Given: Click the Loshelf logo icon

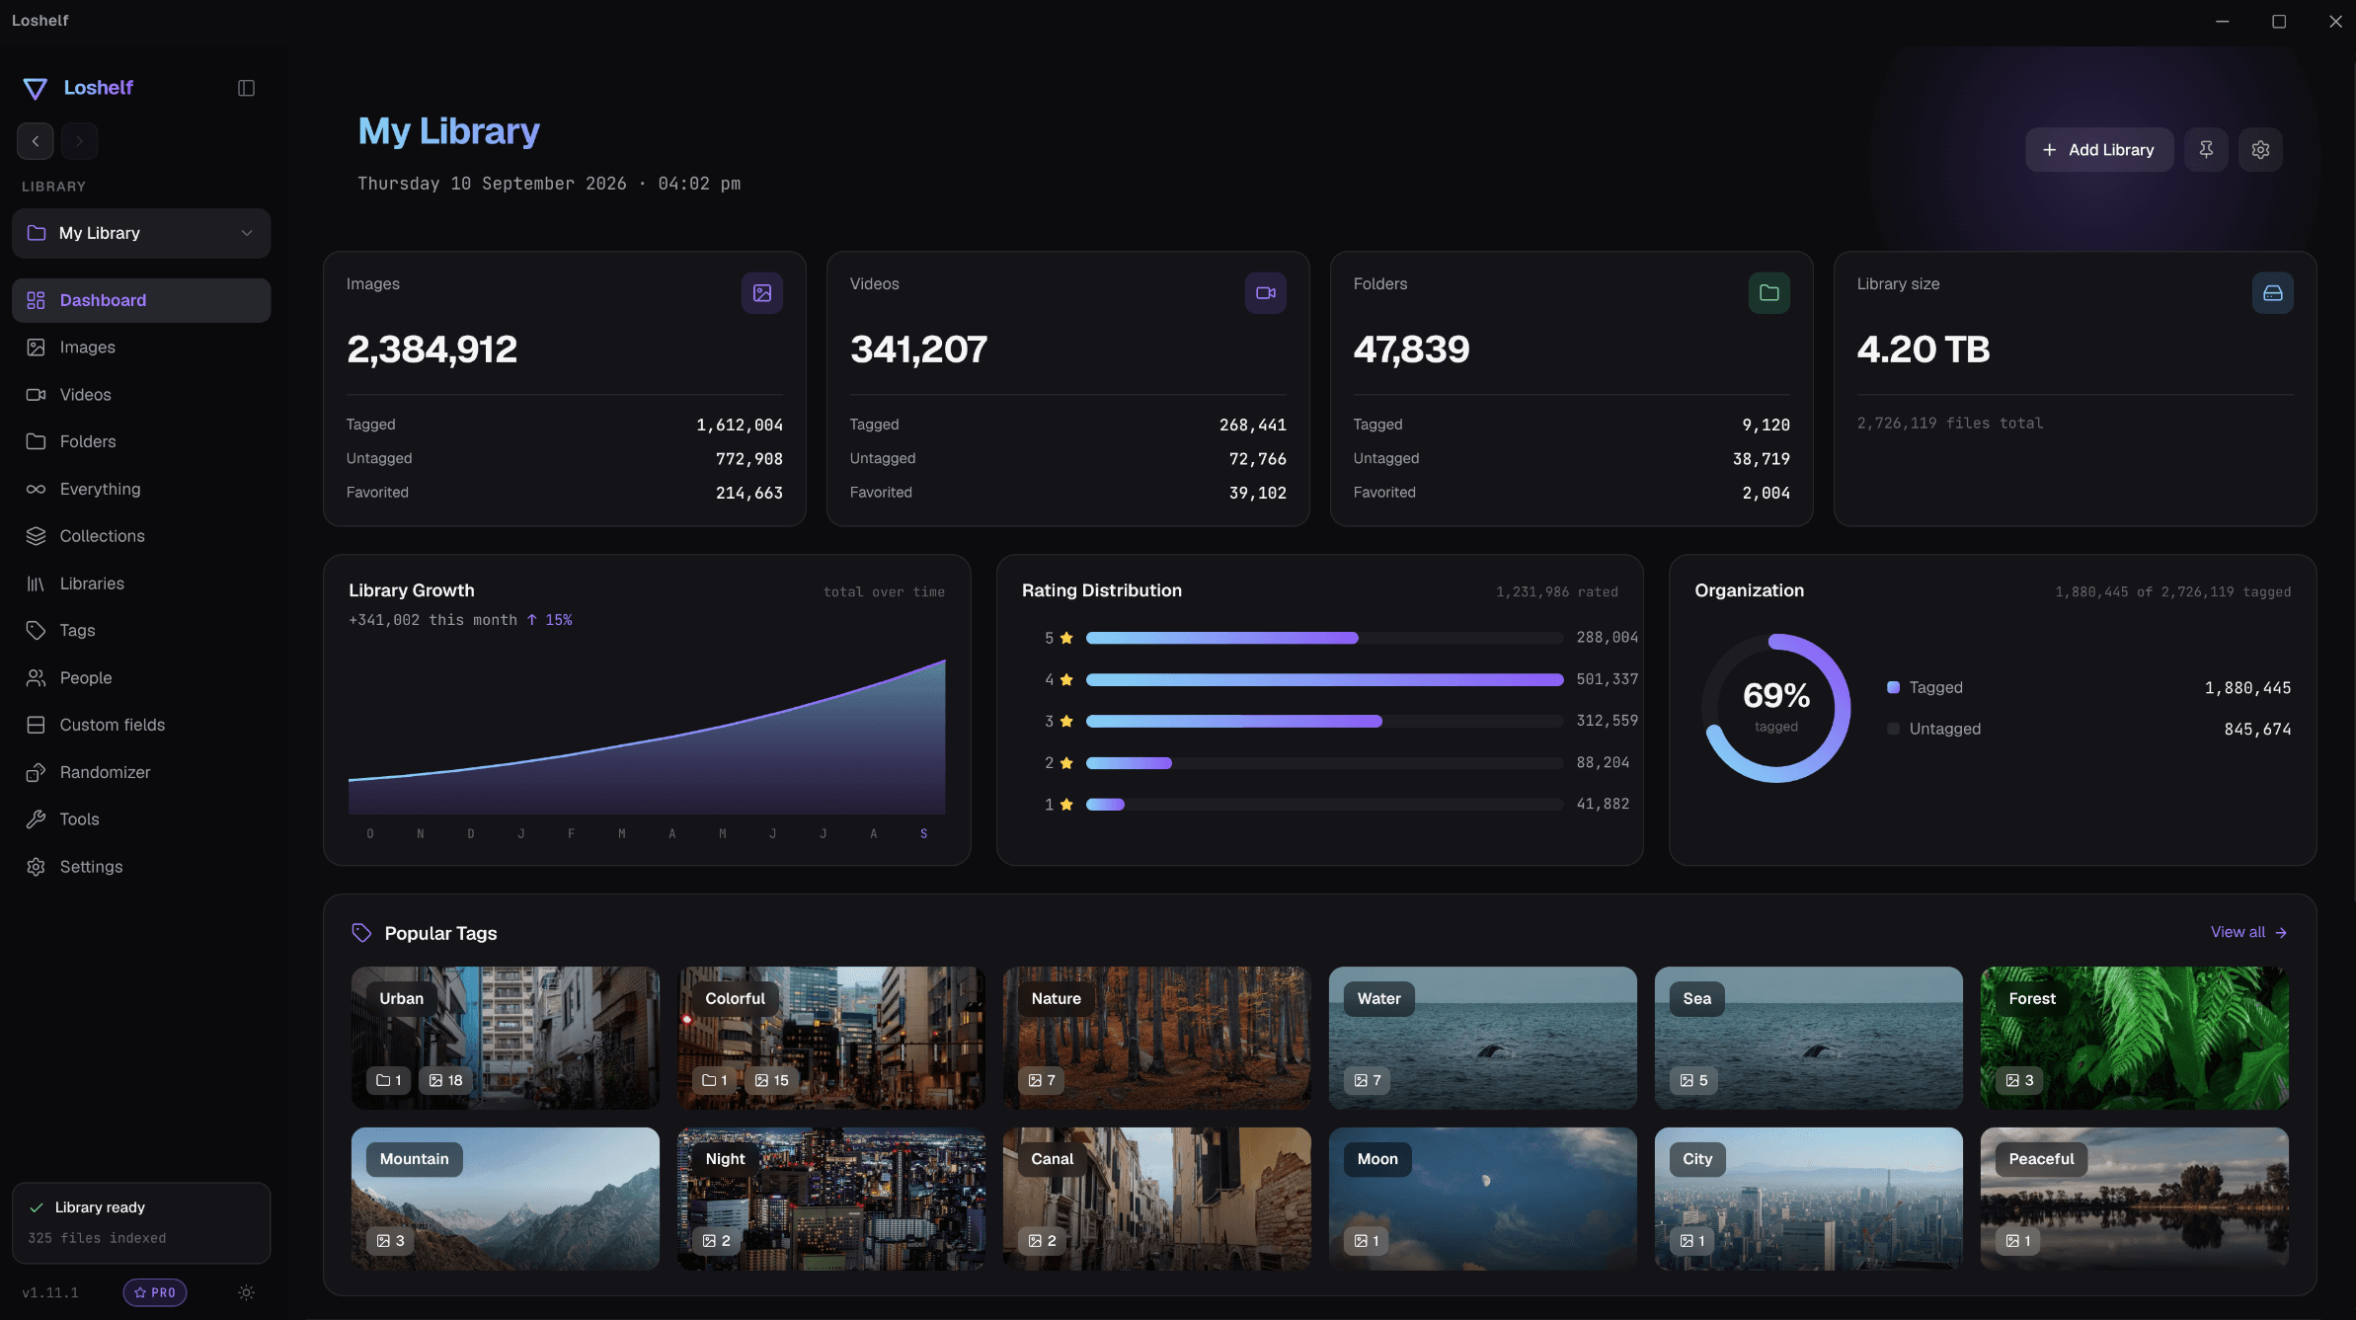Looking at the screenshot, I should [x=36, y=89].
